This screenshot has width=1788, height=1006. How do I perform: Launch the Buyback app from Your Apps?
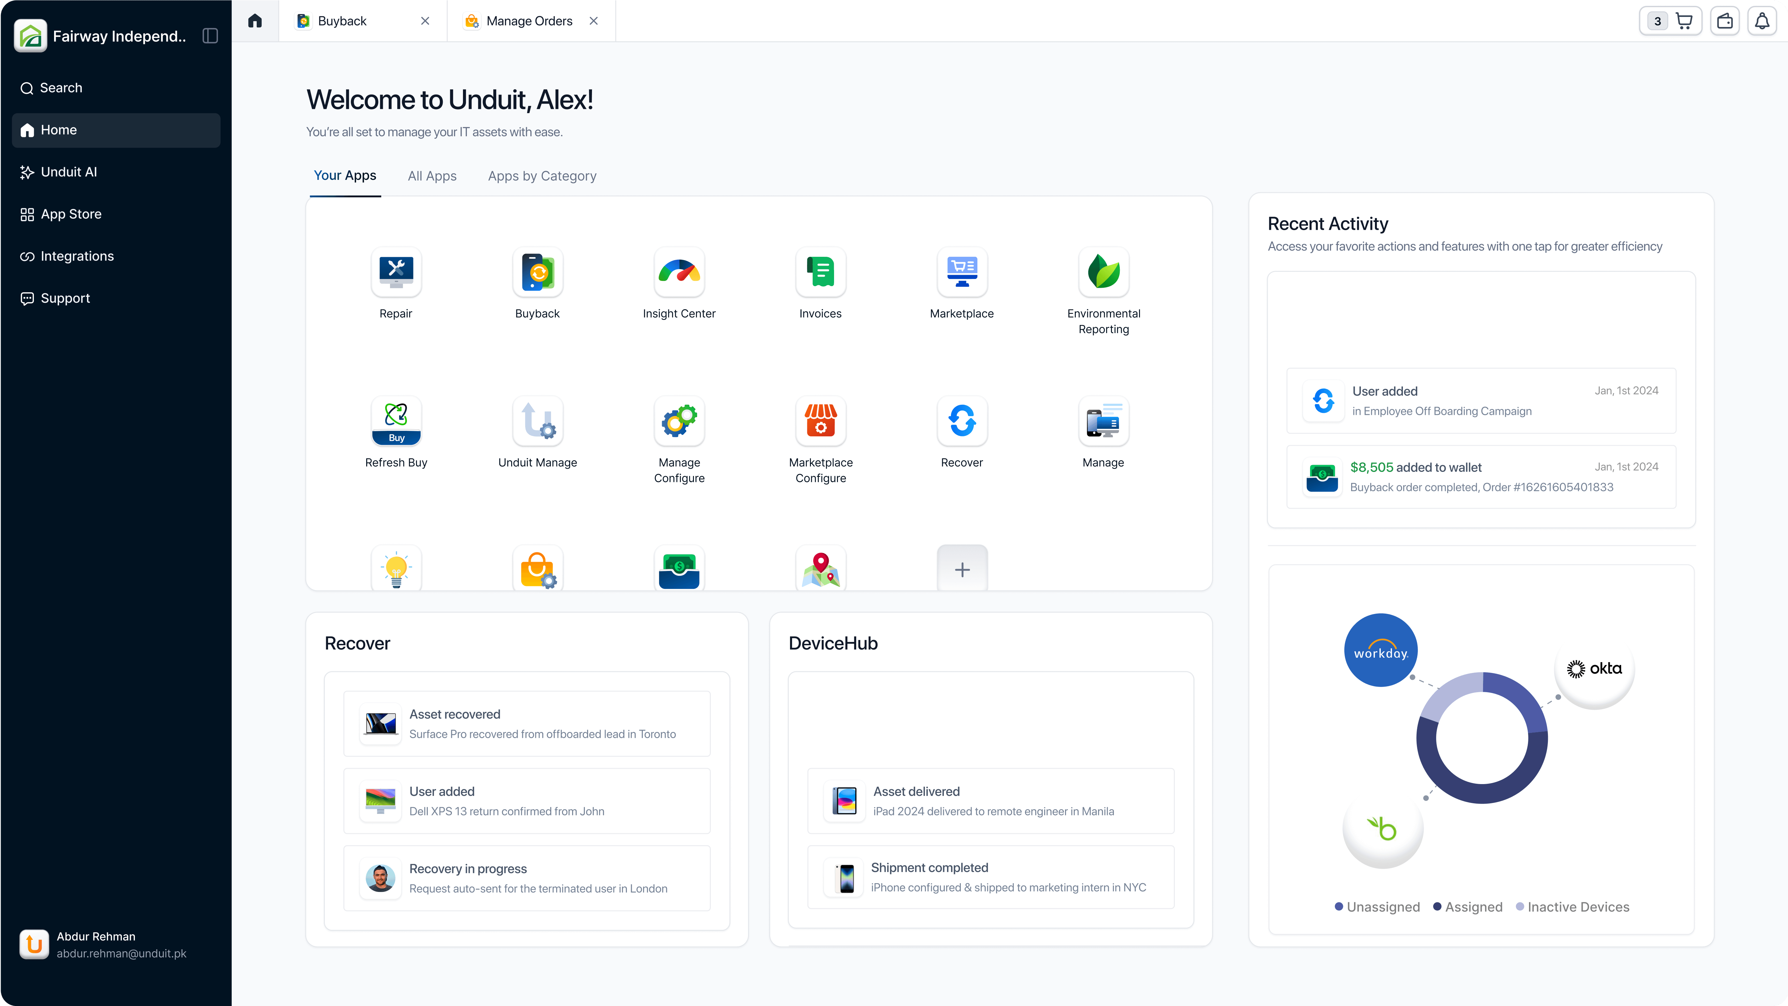[537, 272]
